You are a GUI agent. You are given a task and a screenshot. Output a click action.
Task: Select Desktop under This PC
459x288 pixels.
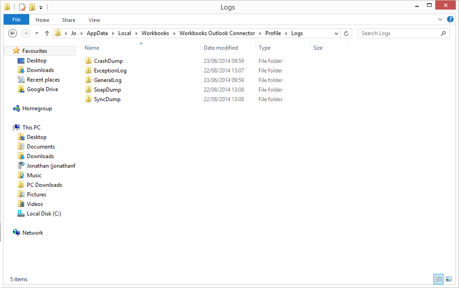[37, 137]
